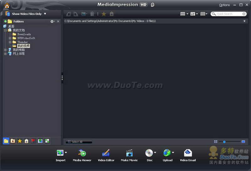Click the thumbnail preview toolbar icon
Screen dimensions: 251x171
click(x=84, y=14)
